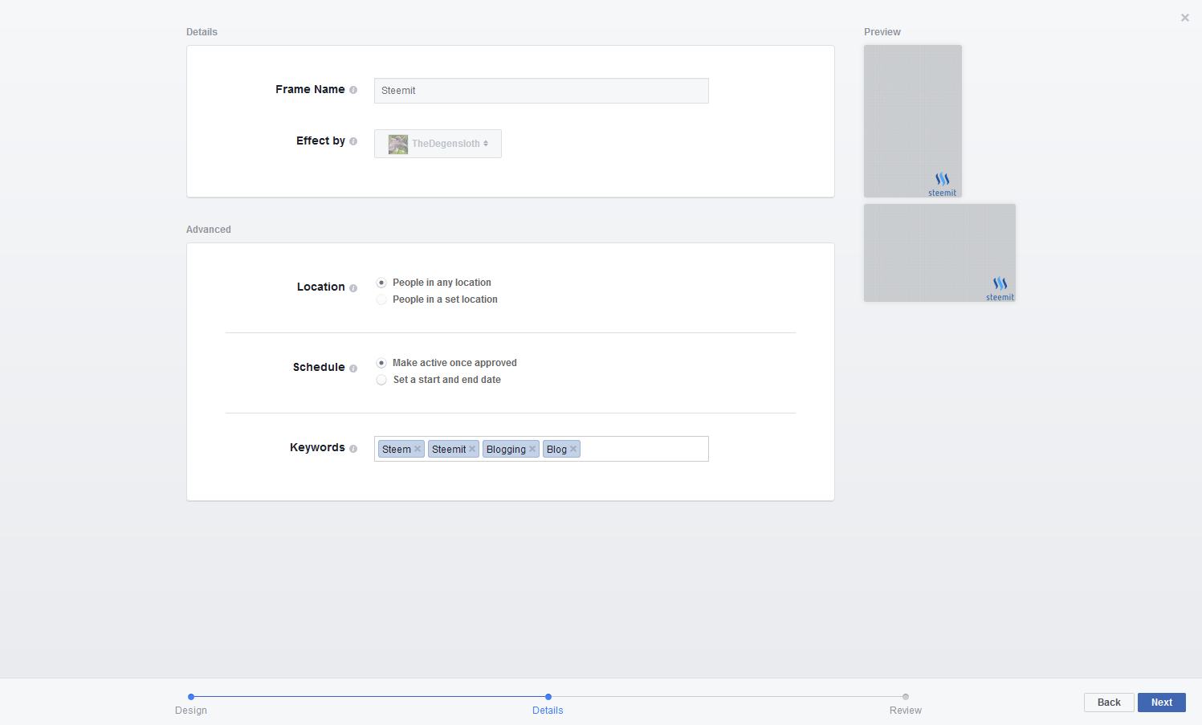Click the Frame Name input field
1202x725 pixels.
coord(541,91)
